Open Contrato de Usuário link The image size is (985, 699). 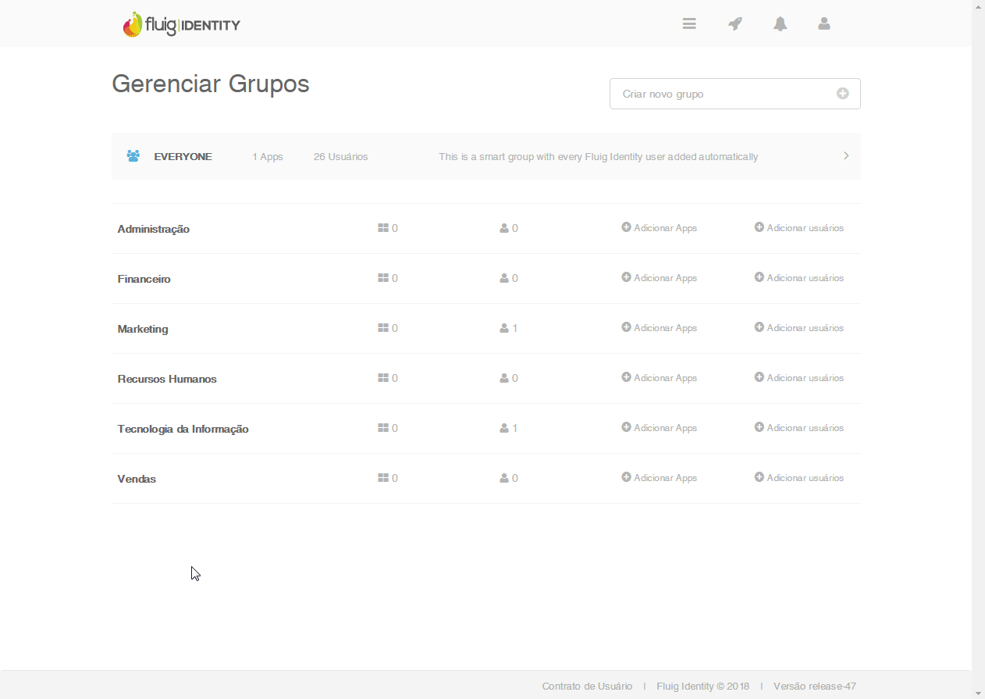(587, 687)
